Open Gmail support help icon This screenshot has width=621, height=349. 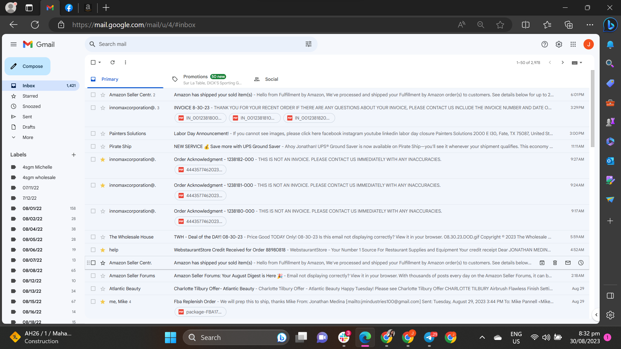point(545,44)
